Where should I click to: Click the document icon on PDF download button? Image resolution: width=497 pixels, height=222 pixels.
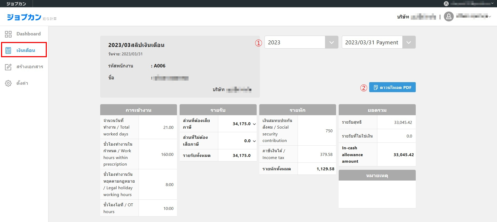pyautogui.click(x=376, y=87)
